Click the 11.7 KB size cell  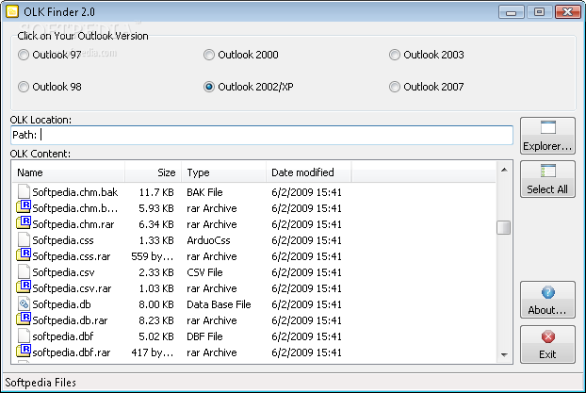(x=156, y=192)
